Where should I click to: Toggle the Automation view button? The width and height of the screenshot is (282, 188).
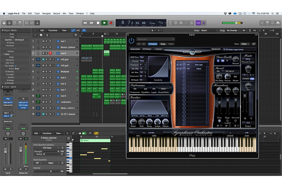73,30
